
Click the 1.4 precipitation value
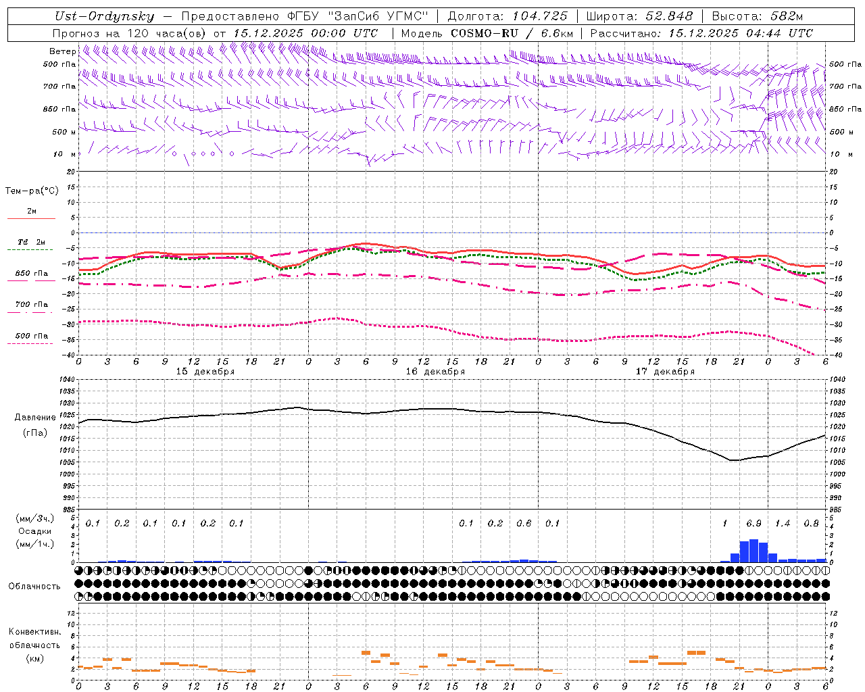tap(782, 523)
